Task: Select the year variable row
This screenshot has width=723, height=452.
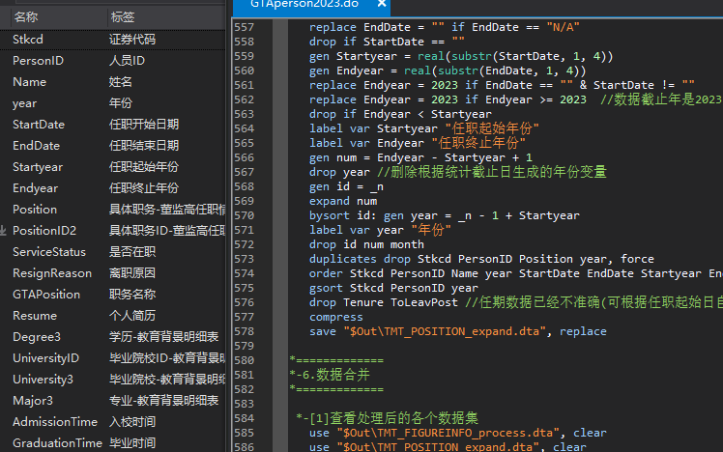Action: coord(112,103)
